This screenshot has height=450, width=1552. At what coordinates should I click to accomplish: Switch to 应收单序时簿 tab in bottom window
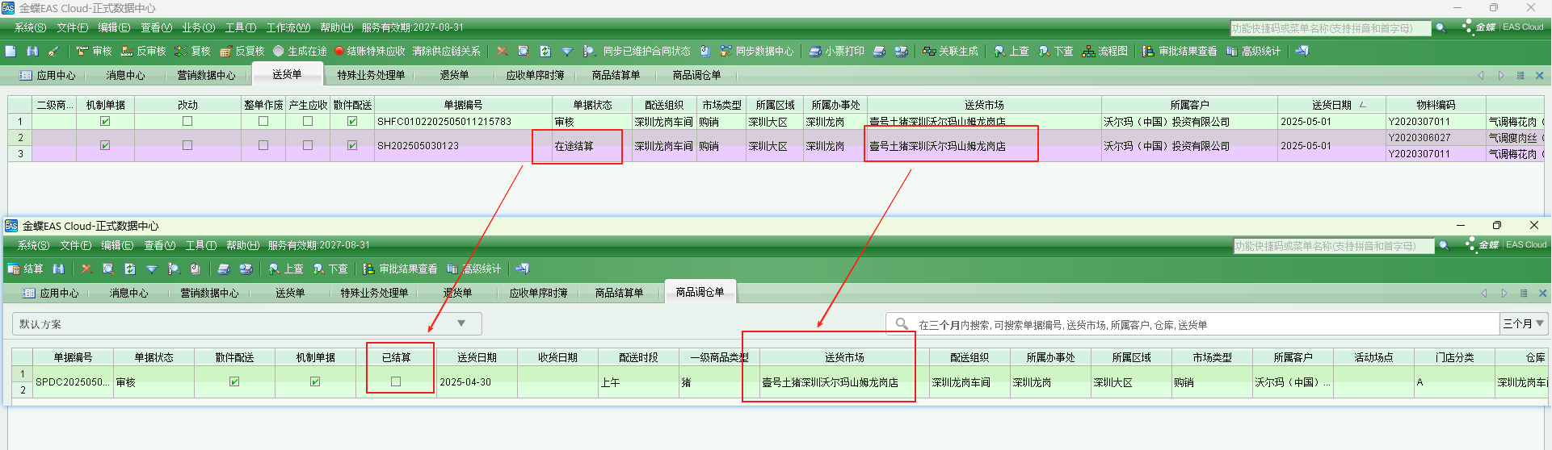coord(538,293)
